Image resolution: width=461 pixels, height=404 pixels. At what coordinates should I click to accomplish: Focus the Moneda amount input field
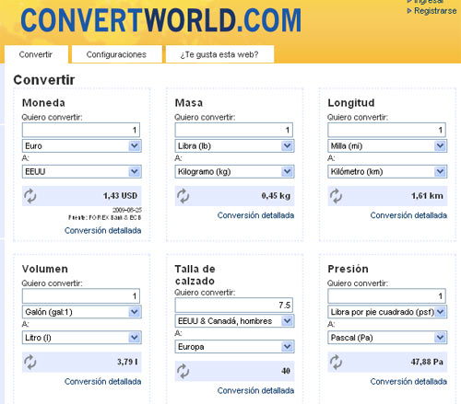click(x=81, y=130)
